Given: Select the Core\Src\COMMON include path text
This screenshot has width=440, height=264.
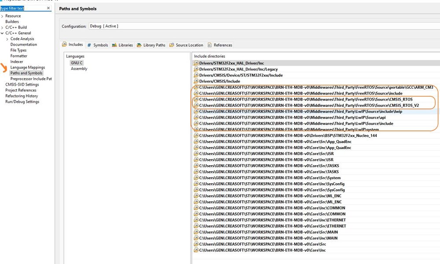Looking at the screenshot, I should (272, 214).
